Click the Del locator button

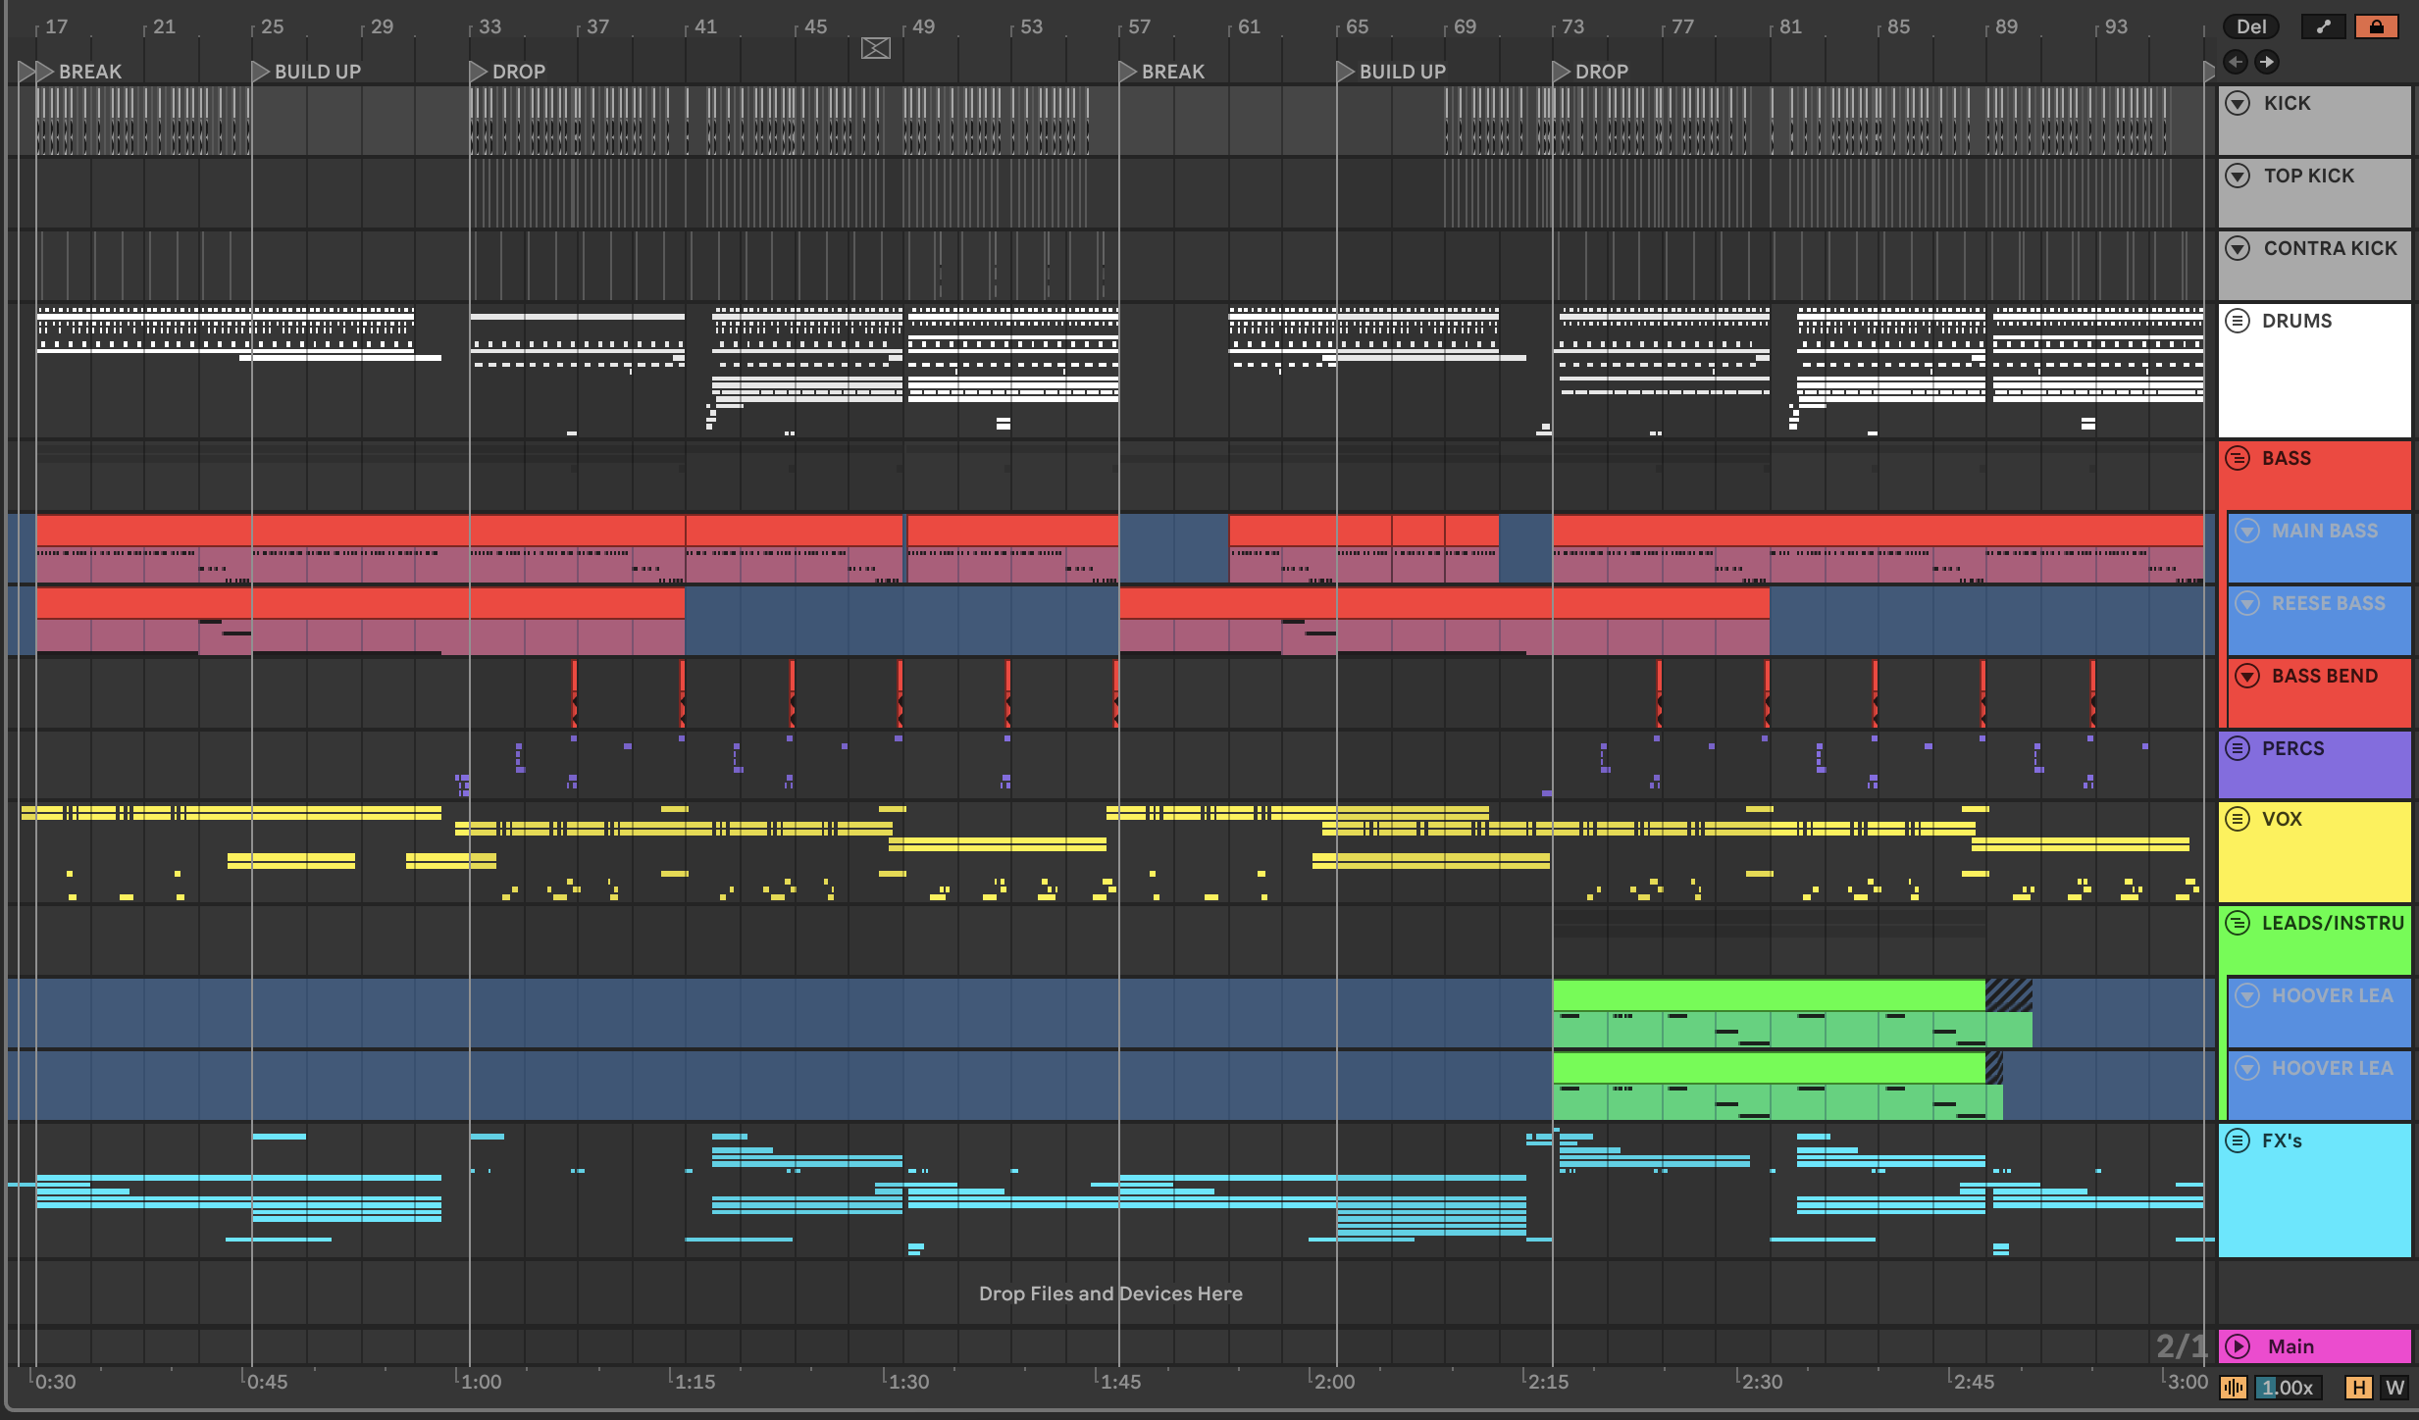[2251, 26]
